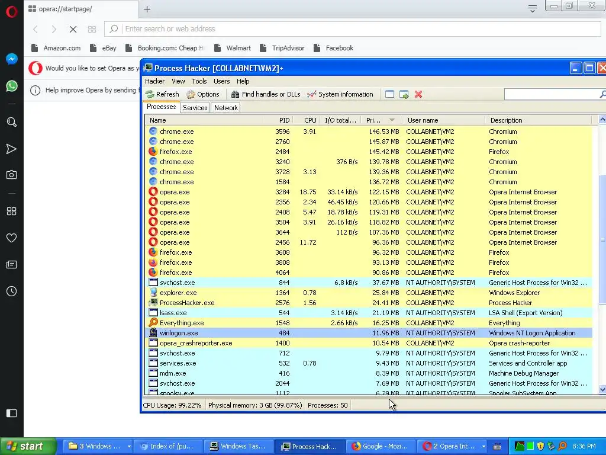Click red X terminate icon in toolbar
The height and width of the screenshot is (455, 606).
coord(418,94)
